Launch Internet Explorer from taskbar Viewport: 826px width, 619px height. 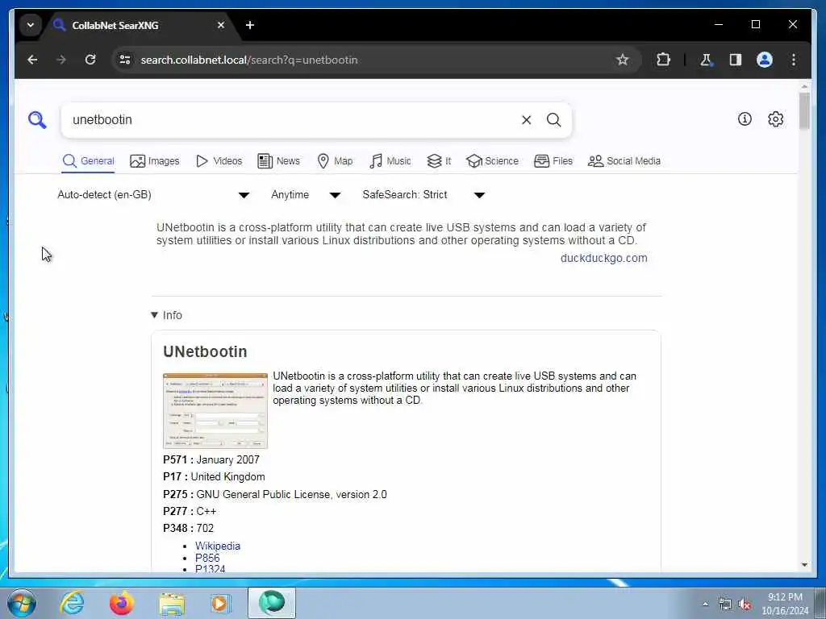tap(72, 603)
